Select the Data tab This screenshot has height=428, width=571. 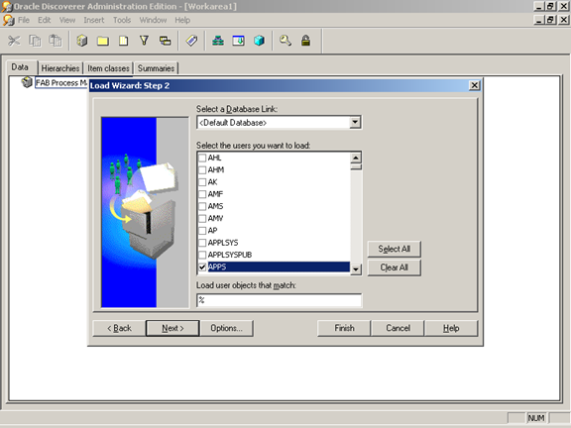click(20, 67)
